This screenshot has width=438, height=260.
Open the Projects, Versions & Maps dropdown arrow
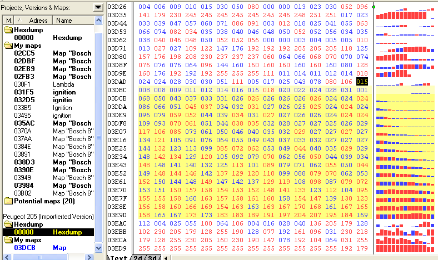(x=98, y=8)
